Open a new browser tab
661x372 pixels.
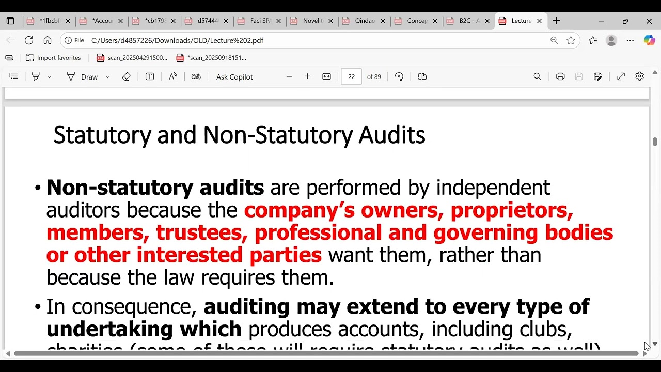tap(556, 21)
